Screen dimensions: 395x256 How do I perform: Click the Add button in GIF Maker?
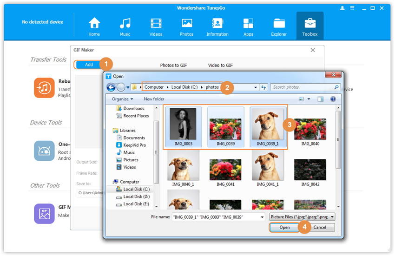[89, 65]
